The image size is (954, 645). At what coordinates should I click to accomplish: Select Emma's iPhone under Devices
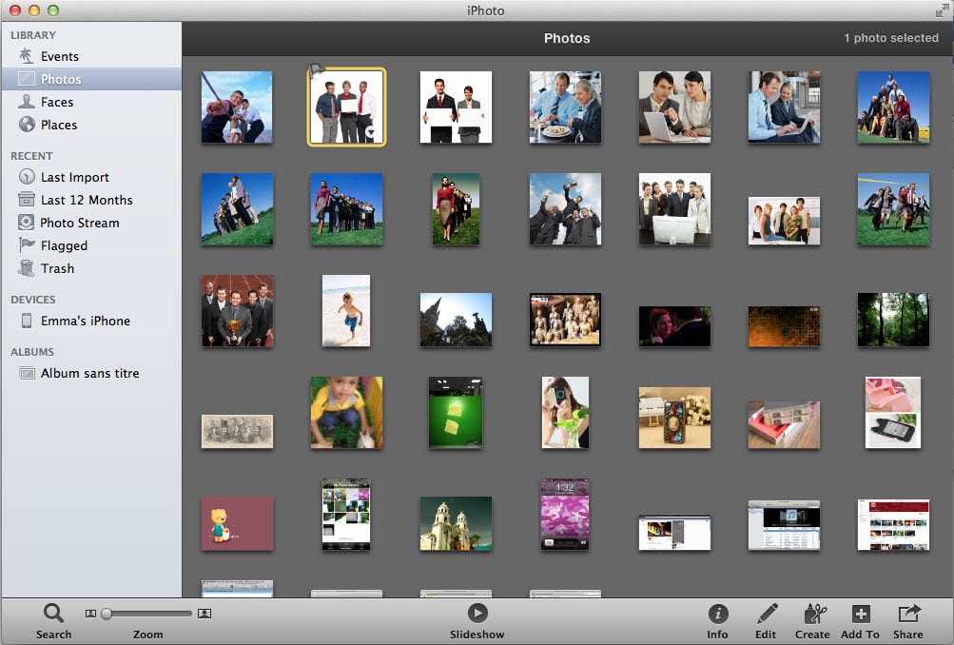click(85, 321)
